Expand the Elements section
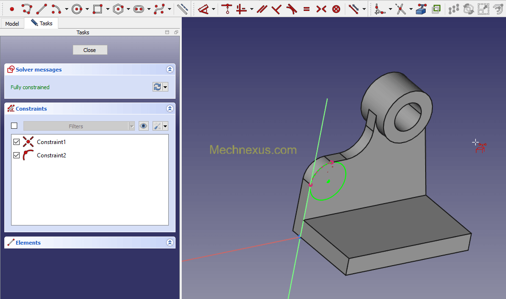Image resolution: width=506 pixels, height=299 pixels. tap(170, 243)
